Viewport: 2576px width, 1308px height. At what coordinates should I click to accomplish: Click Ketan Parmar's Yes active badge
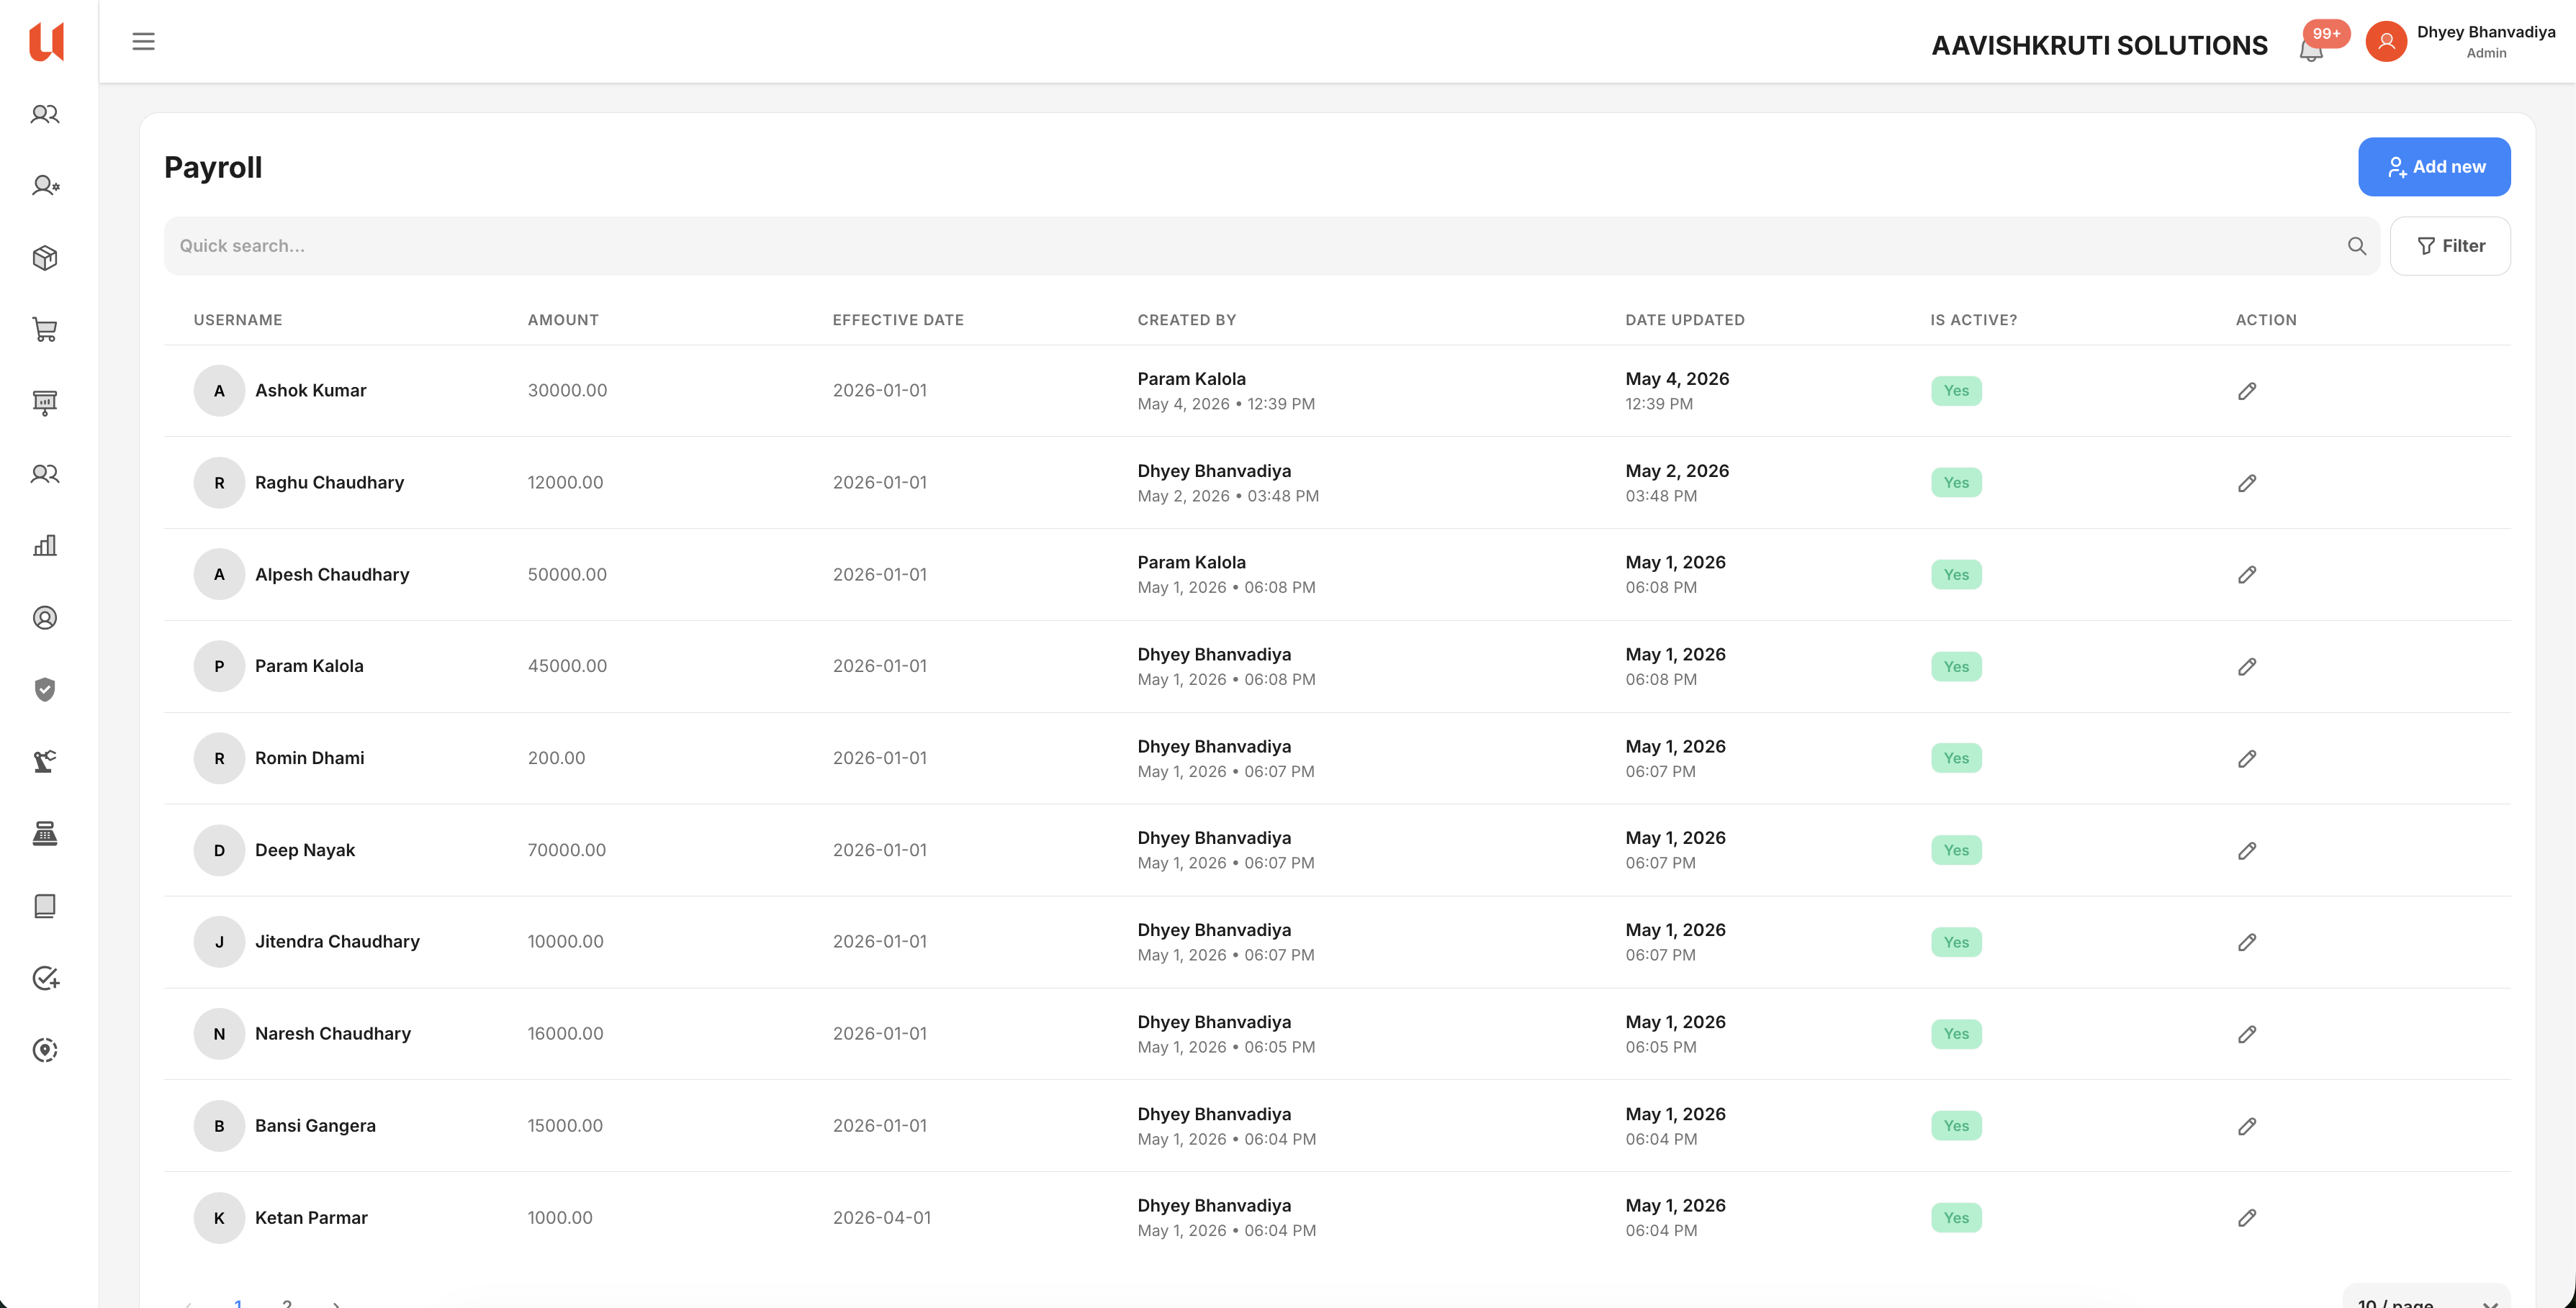click(1955, 1218)
